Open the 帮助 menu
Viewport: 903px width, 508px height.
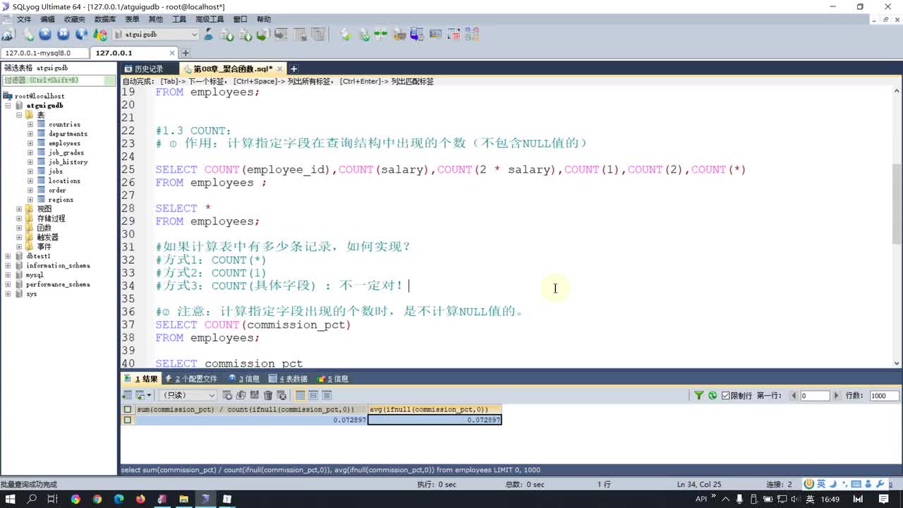(x=264, y=20)
